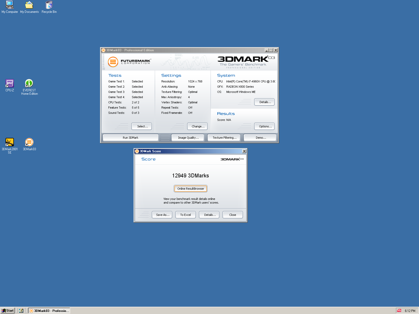Open System Details... in the 3DMark03 window
The width and height of the screenshot is (419, 314).
[264, 102]
